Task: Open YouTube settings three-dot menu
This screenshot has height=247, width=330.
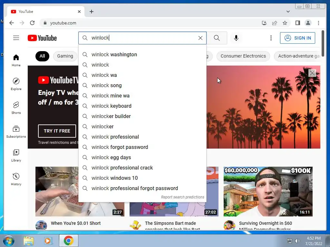Action: (271, 38)
